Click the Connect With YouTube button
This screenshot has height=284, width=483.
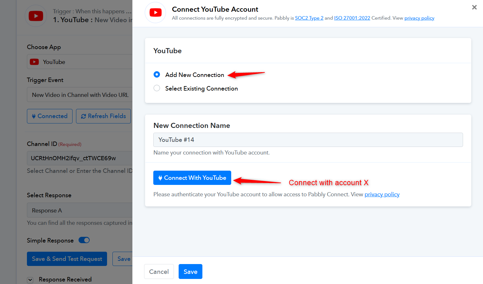pos(192,178)
